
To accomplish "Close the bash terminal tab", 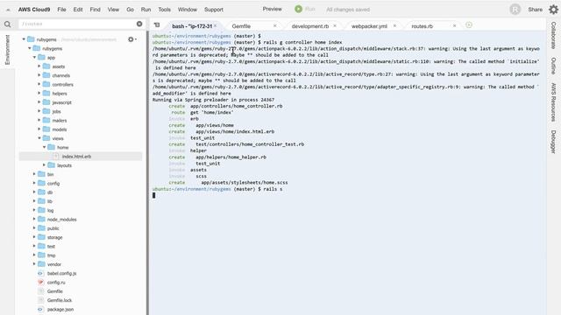I will 215,25.
